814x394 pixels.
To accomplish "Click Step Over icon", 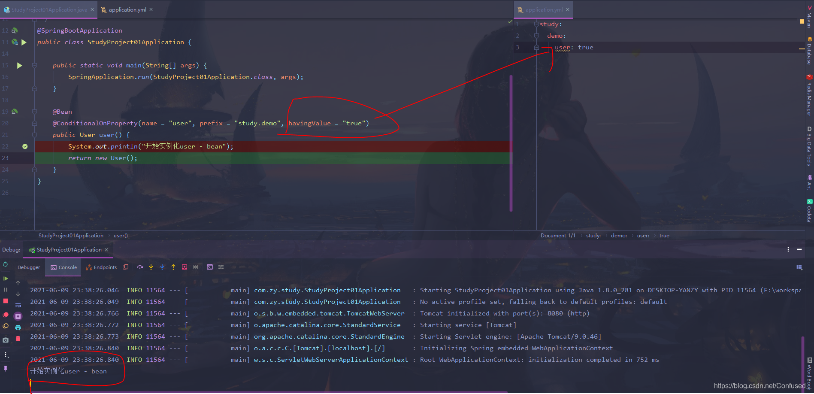I will (140, 267).
